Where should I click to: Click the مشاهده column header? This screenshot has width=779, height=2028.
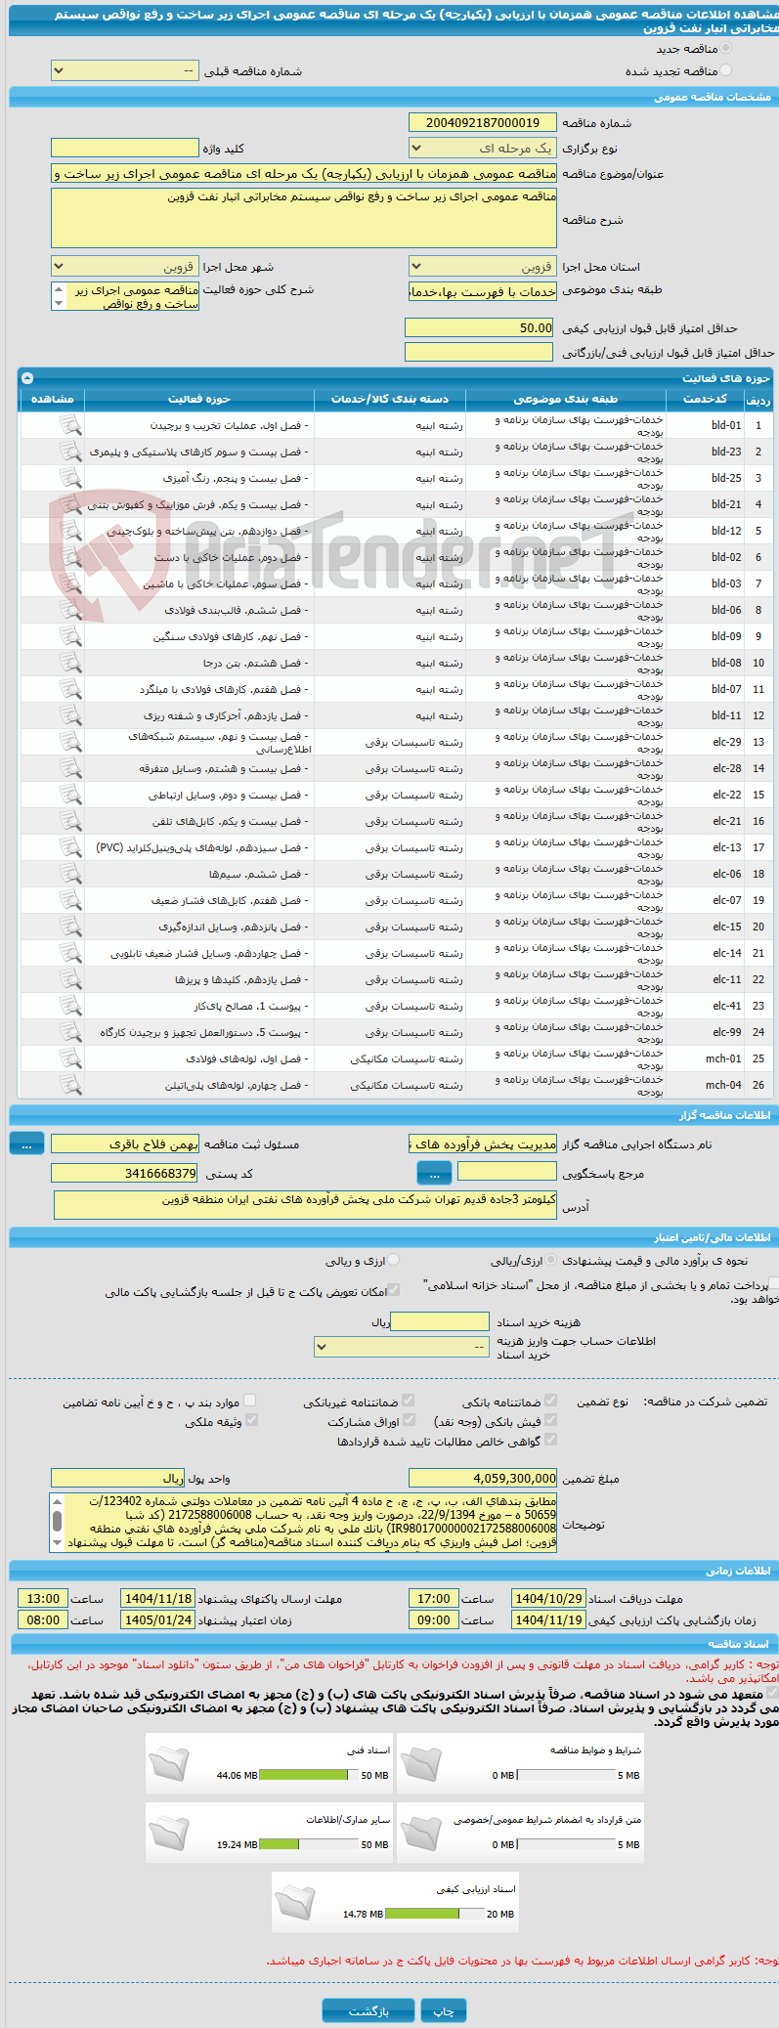52,399
